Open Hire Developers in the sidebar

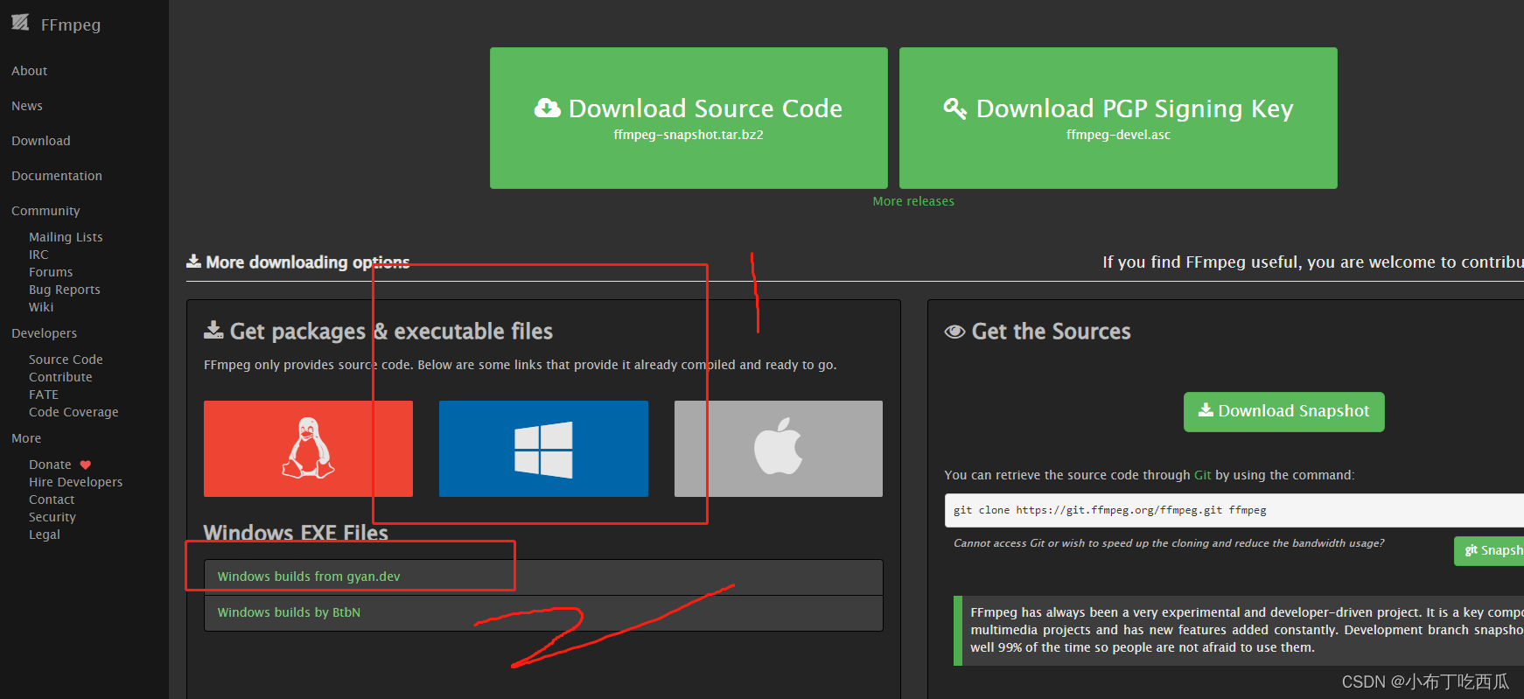click(x=75, y=482)
